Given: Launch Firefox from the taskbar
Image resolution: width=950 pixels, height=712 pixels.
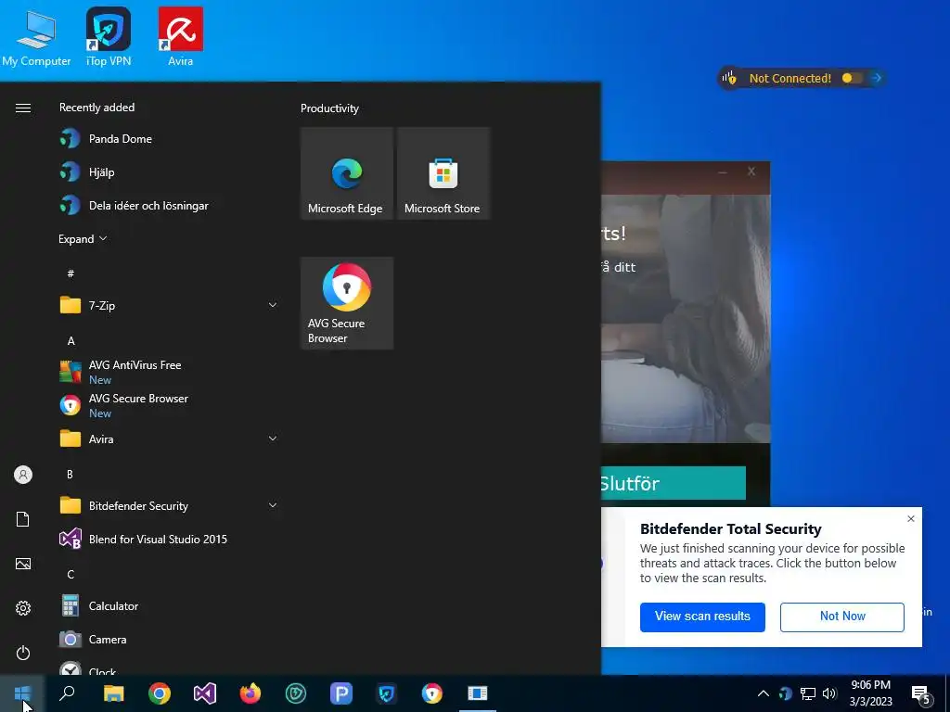Looking at the screenshot, I should point(250,693).
